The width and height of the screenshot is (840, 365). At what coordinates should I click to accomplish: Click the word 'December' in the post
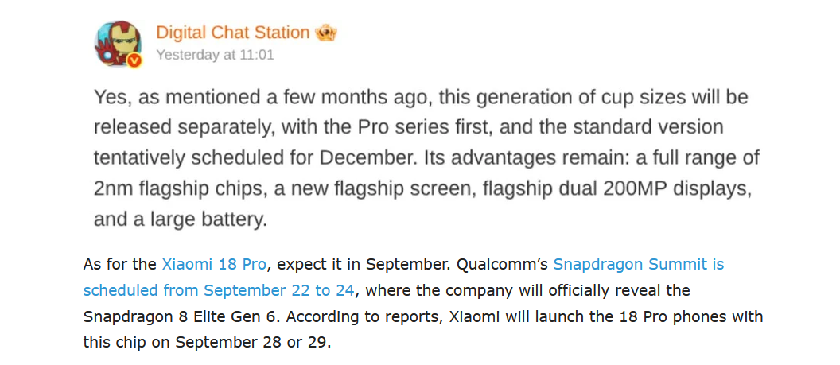364,158
